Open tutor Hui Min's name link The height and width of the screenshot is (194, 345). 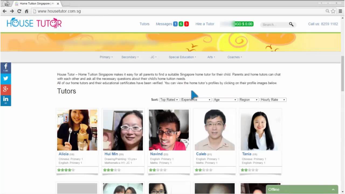tap(111, 154)
